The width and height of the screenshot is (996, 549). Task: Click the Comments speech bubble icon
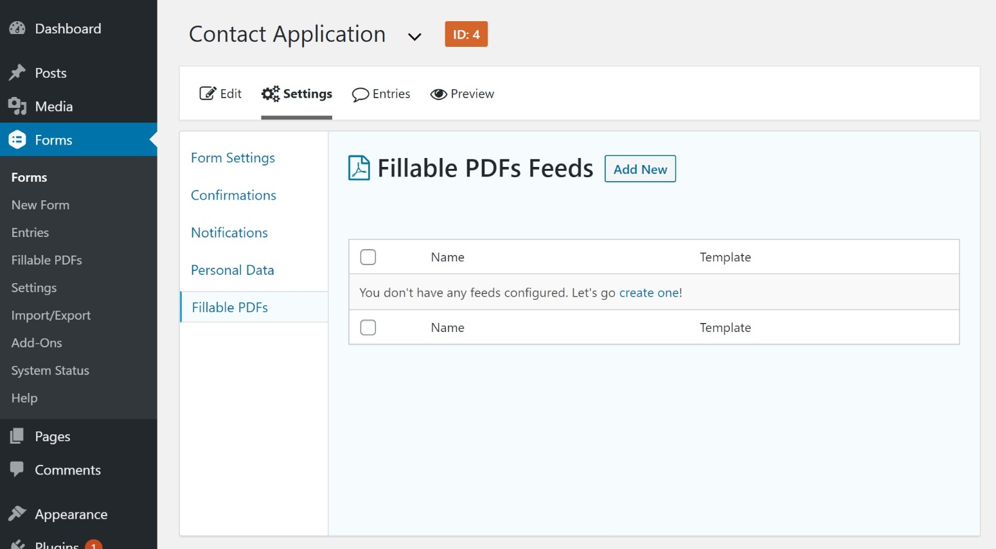17,469
